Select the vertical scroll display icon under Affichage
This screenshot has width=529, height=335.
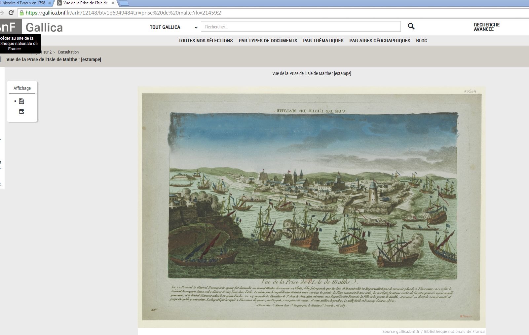[21, 111]
